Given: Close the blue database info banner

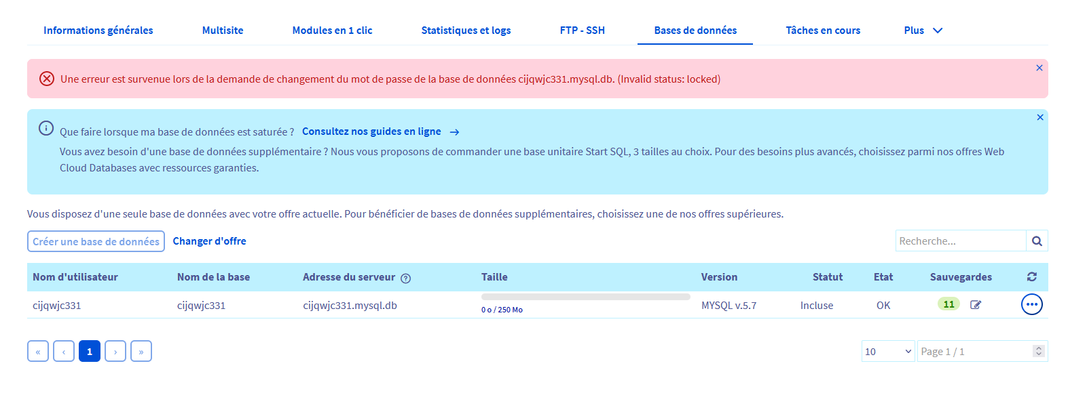Looking at the screenshot, I should pos(1039,117).
